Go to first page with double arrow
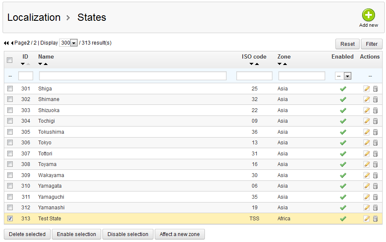Viewport: 386px width, 242px height. [6, 43]
